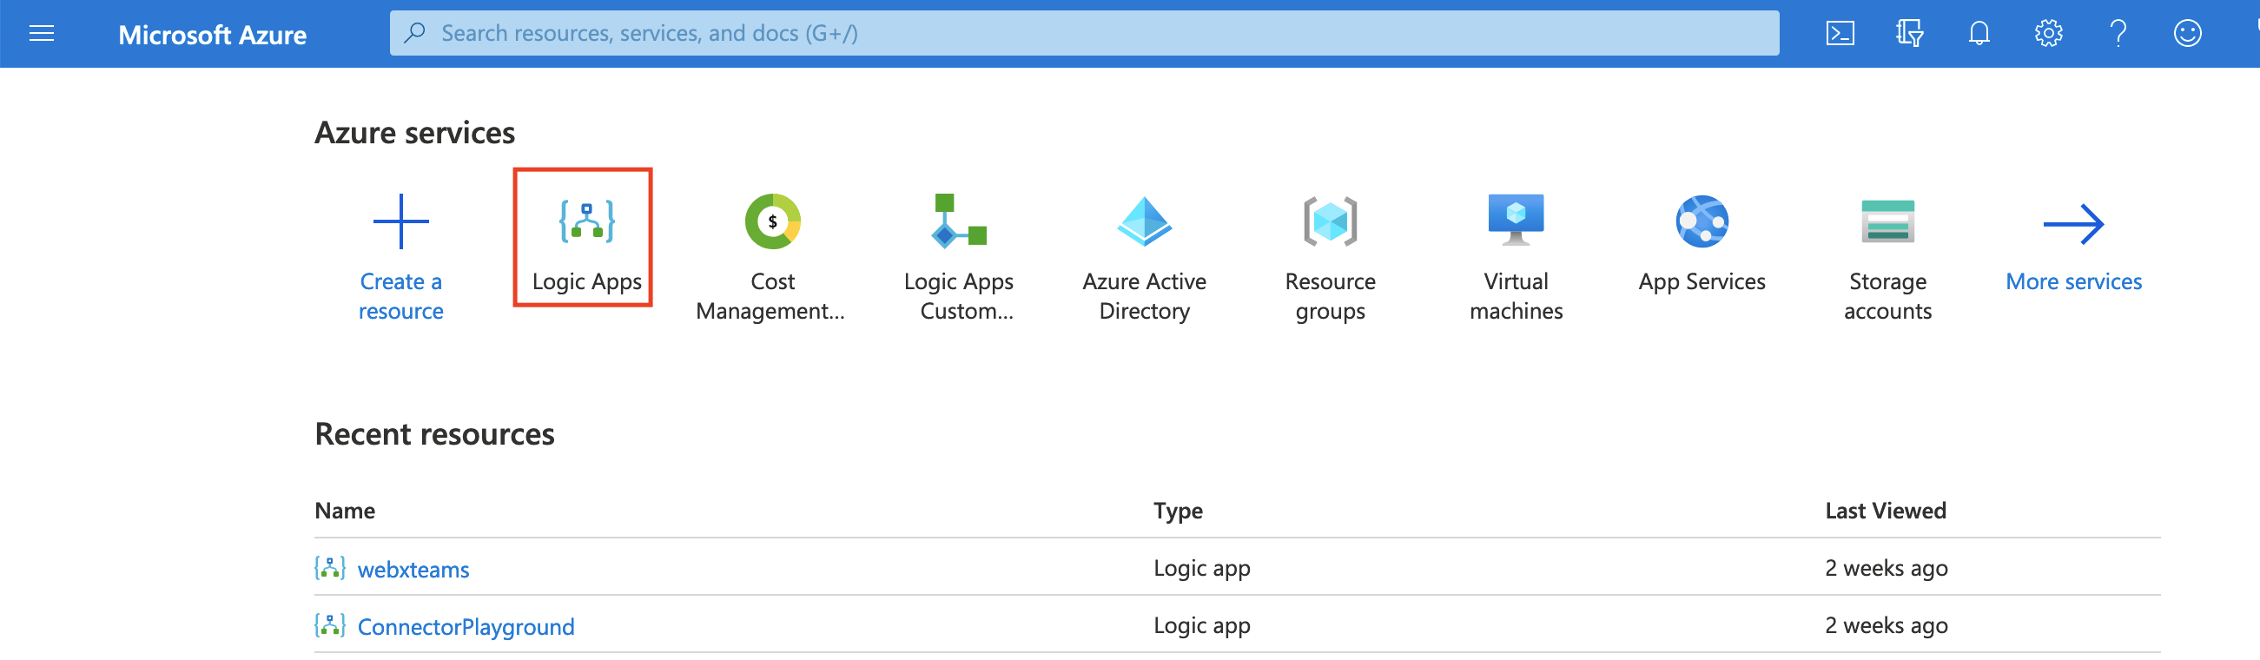
Task: Open Logic Apps service icon
Action: point(587,221)
